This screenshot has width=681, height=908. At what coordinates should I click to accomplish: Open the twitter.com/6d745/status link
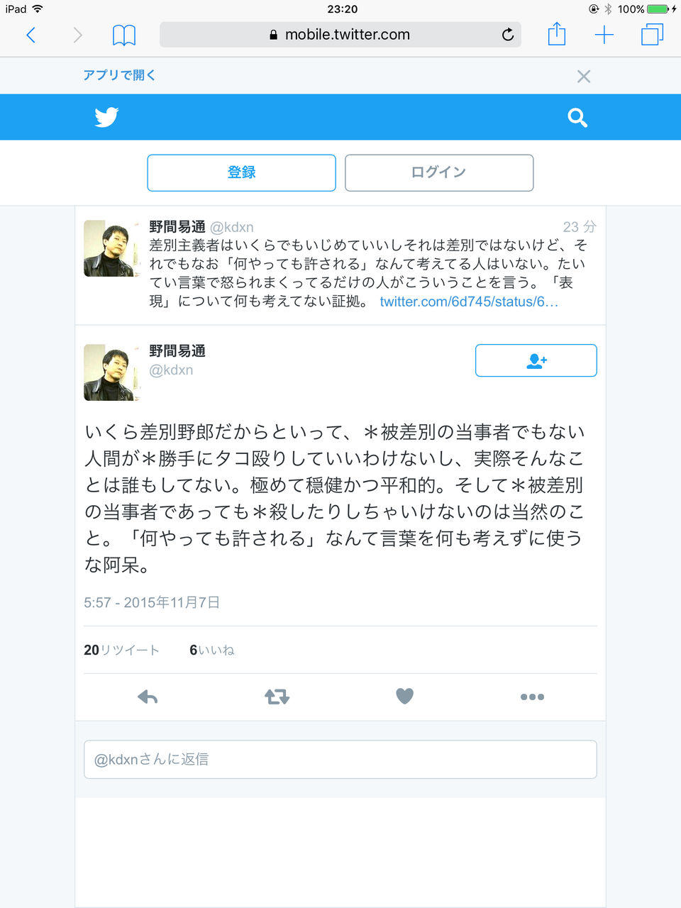[x=469, y=301]
